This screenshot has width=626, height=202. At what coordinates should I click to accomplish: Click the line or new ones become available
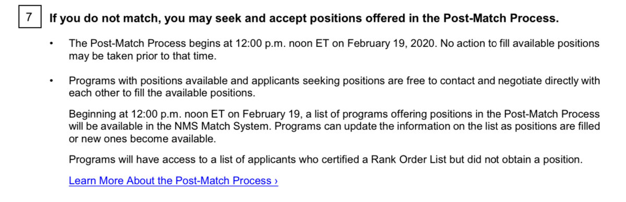(x=141, y=139)
